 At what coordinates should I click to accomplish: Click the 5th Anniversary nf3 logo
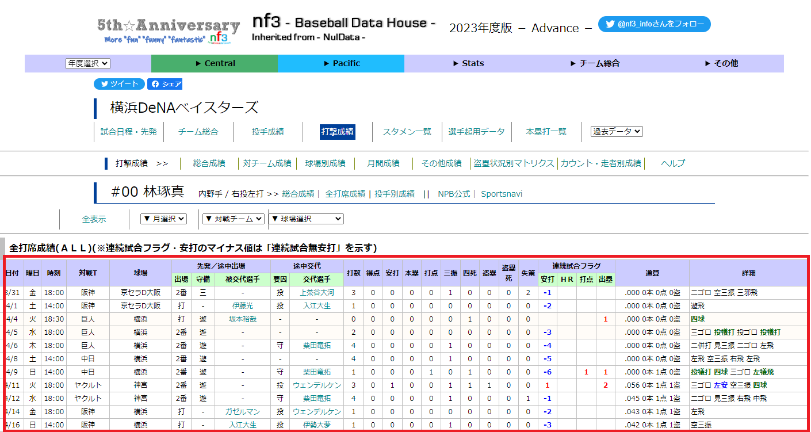point(169,31)
